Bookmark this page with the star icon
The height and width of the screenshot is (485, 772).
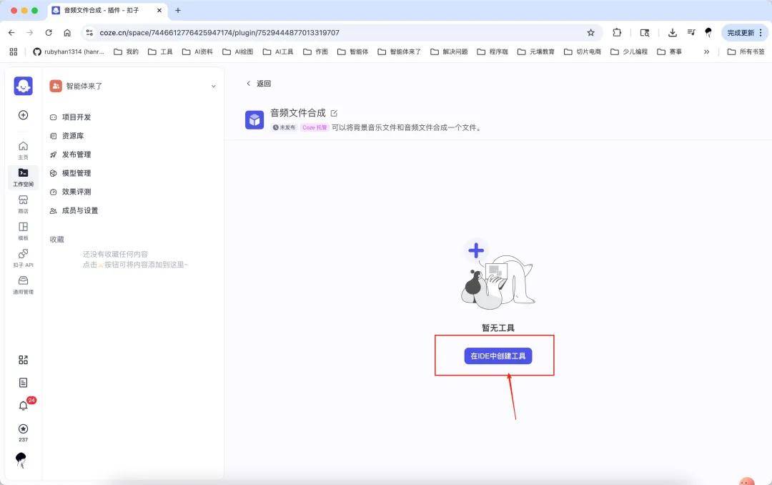[590, 32]
